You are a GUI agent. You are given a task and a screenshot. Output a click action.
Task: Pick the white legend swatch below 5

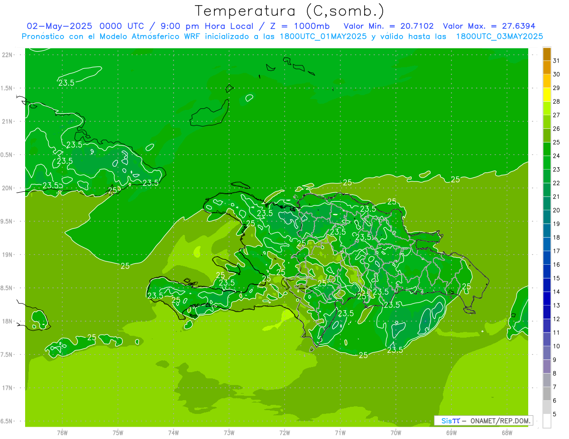[547, 421]
